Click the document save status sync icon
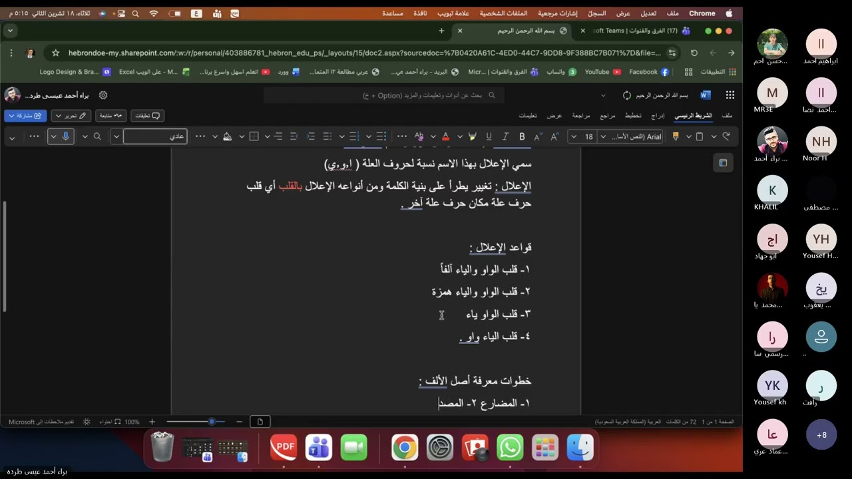 click(x=626, y=96)
